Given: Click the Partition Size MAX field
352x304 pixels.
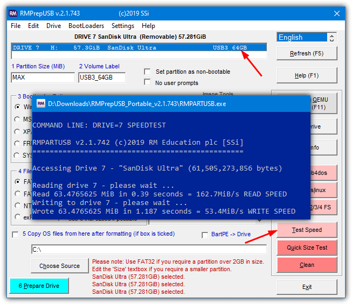Looking at the screenshot, I should click(x=43, y=77).
